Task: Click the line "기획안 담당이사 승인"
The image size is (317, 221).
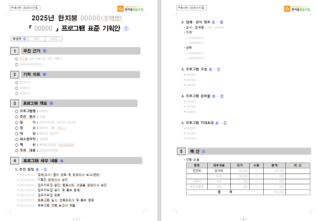Action: coord(53,180)
